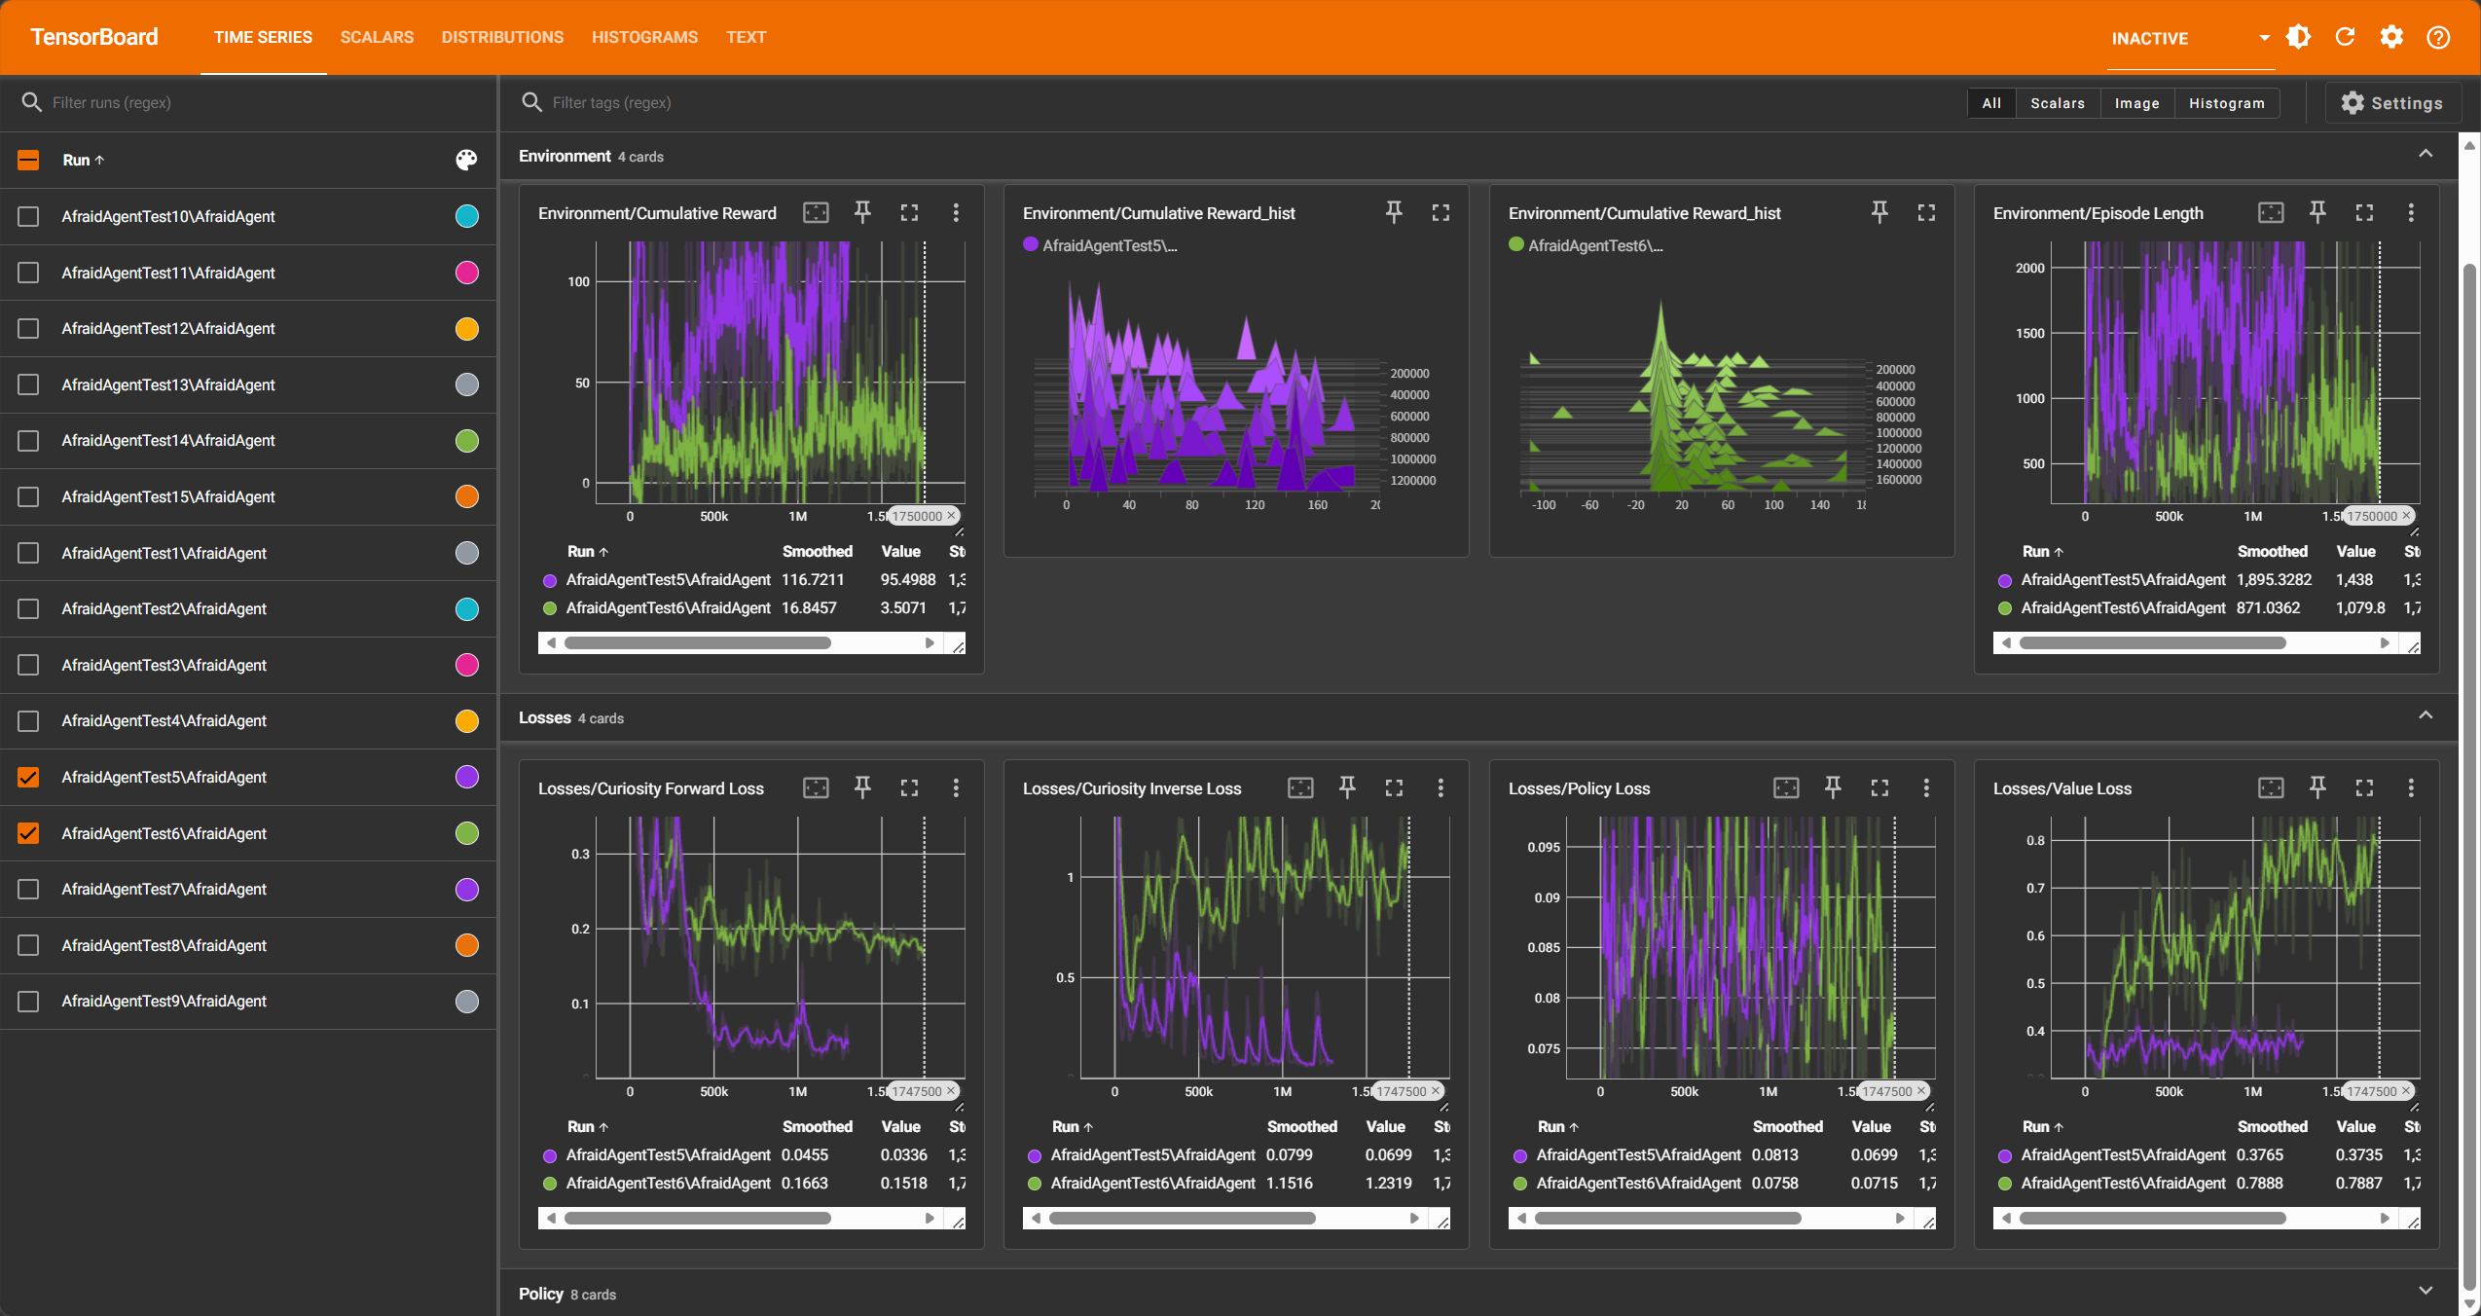Open the INACTIVE plugins dropdown

point(2190,38)
